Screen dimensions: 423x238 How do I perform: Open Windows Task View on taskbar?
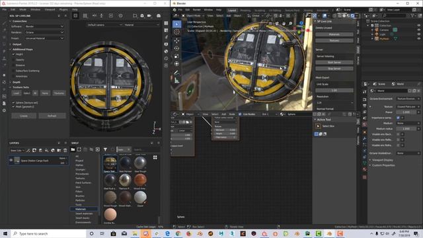102,233
